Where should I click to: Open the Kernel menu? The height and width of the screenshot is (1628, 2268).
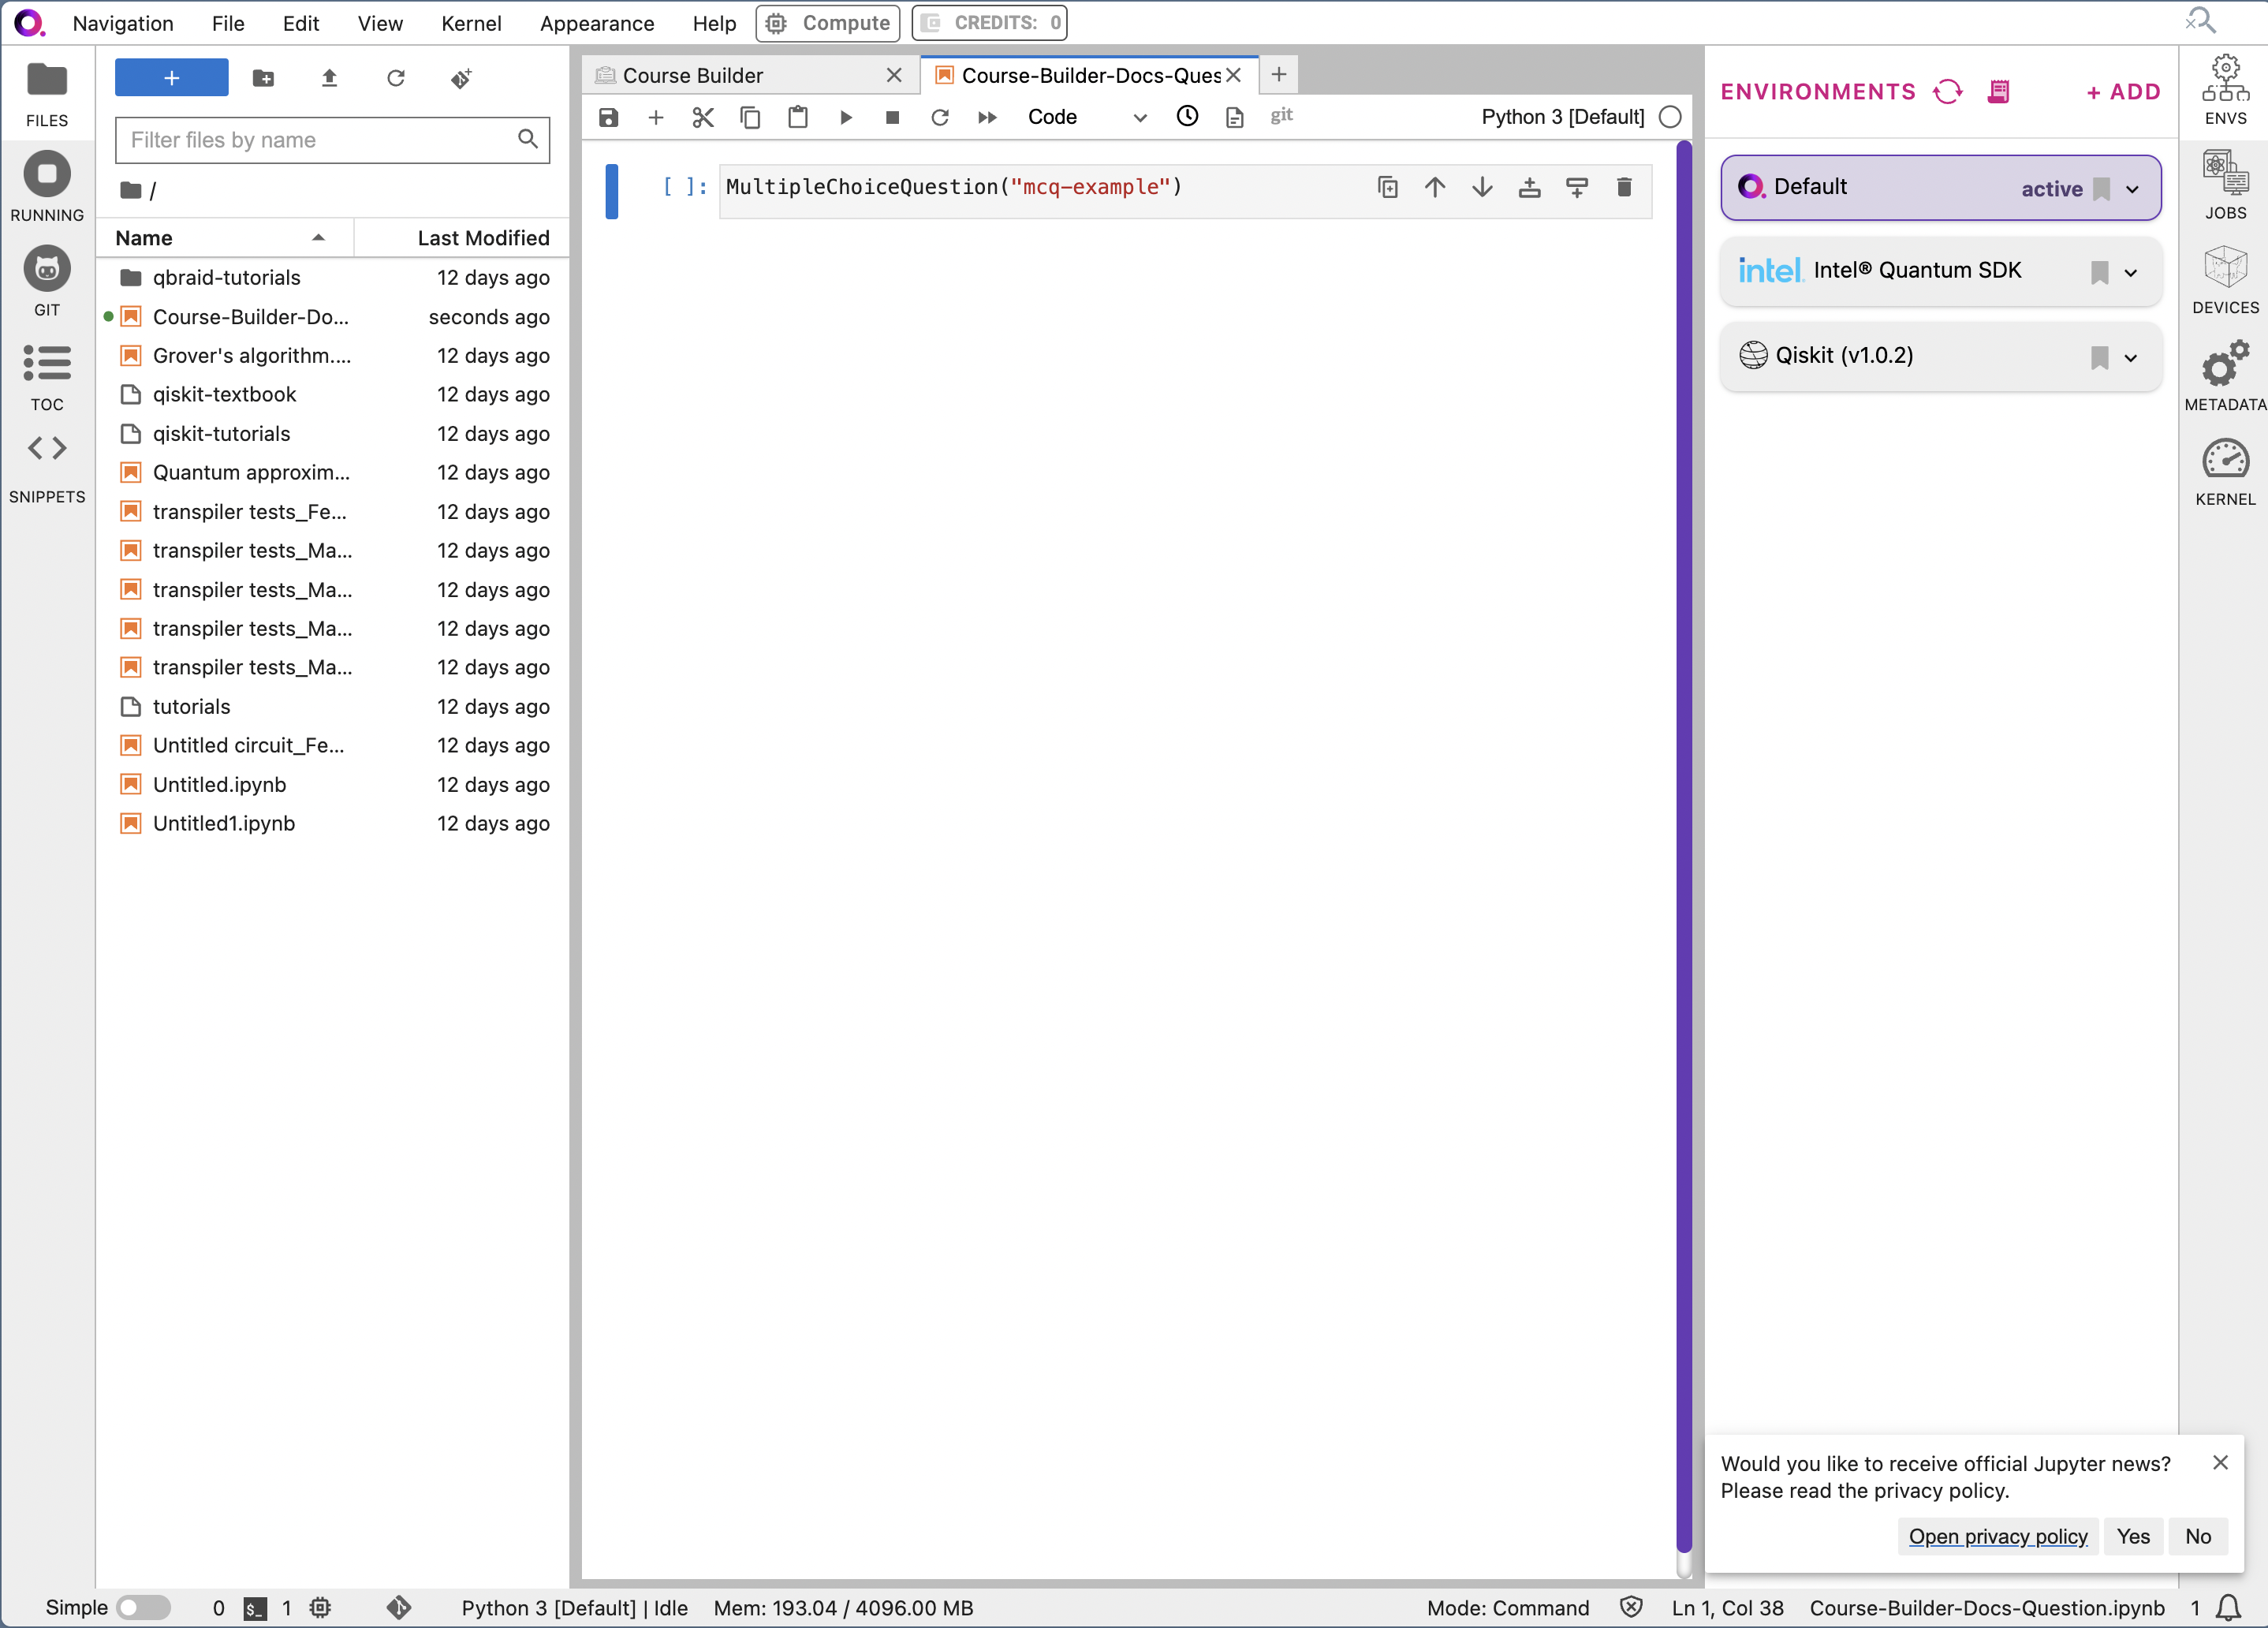pos(471,23)
